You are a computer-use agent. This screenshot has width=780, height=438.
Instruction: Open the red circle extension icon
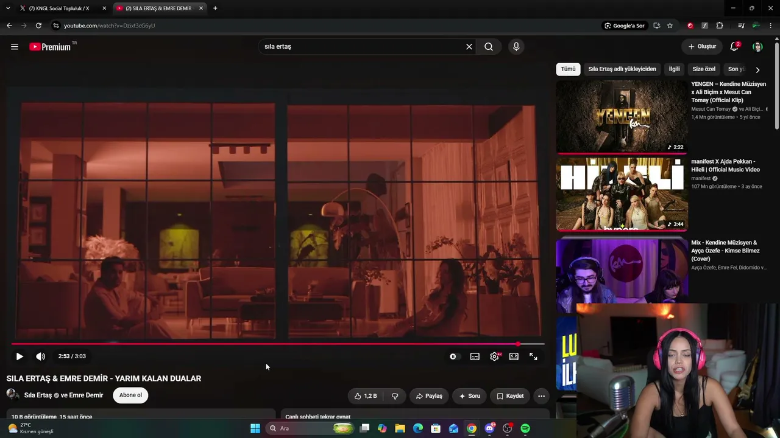690,26
